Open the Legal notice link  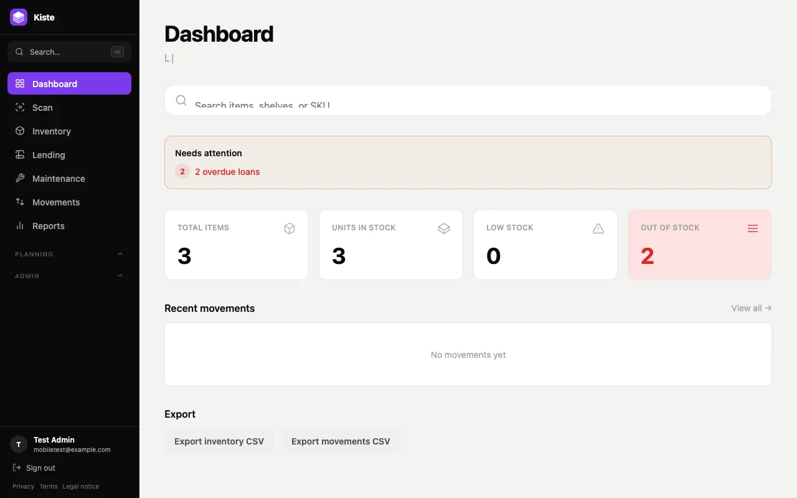coord(81,486)
